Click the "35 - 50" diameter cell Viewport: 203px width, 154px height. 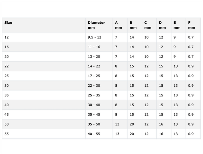[93, 124]
